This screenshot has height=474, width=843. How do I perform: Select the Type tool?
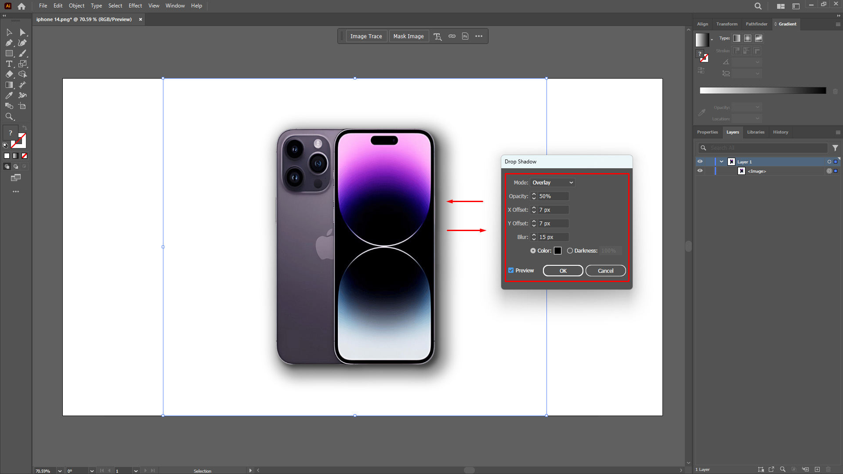9,63
